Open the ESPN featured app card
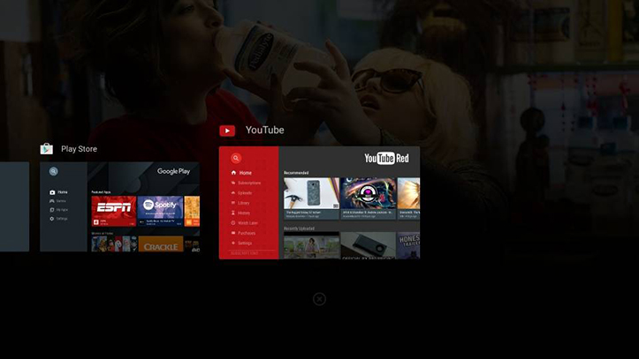The image size is (639, 359). point(114,211)
